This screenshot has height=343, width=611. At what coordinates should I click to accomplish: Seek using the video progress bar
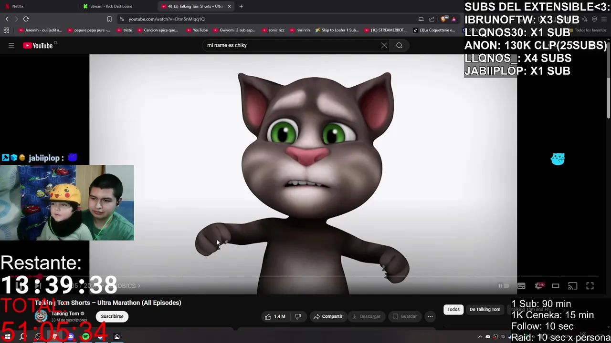point(303,276)
